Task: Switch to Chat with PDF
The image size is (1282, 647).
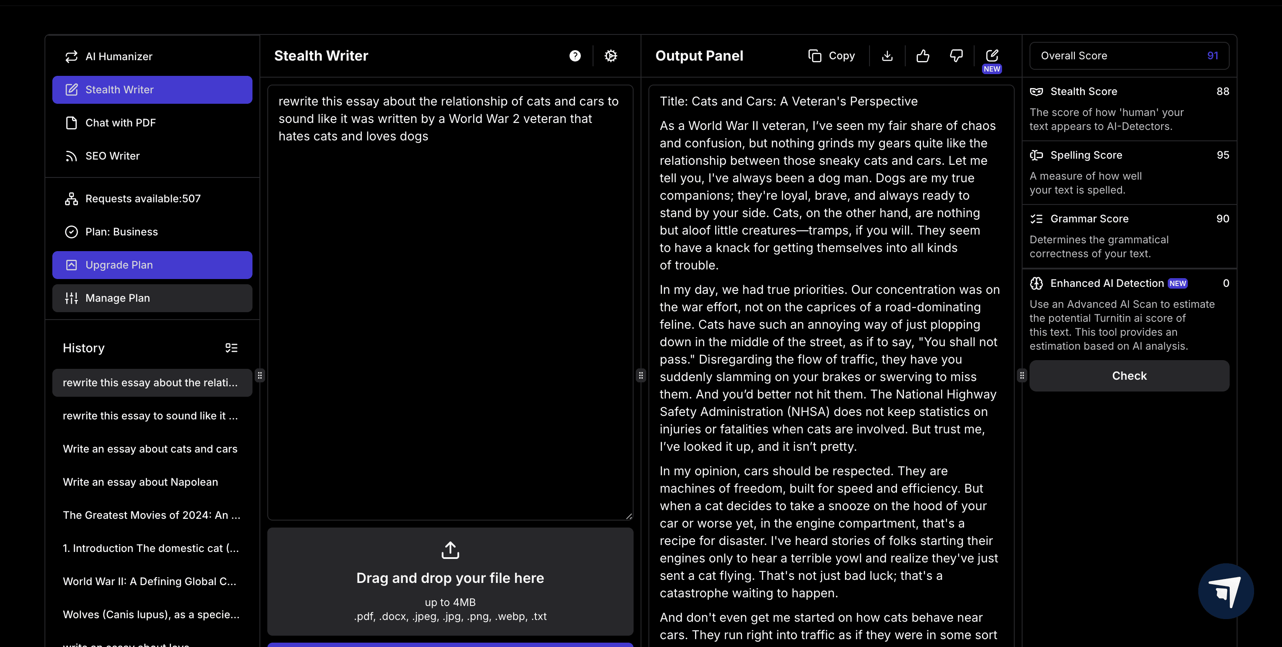Action: click(x=120, y=123)
